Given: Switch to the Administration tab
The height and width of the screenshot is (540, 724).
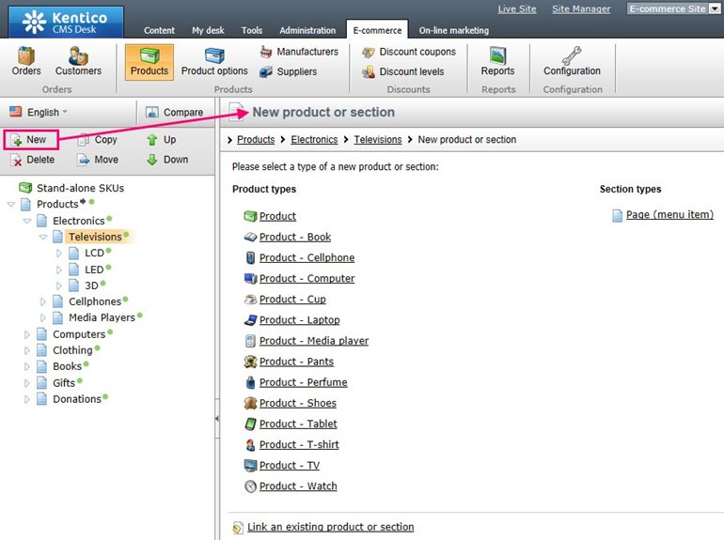Looking at the screenshot, I should (307, 30).
